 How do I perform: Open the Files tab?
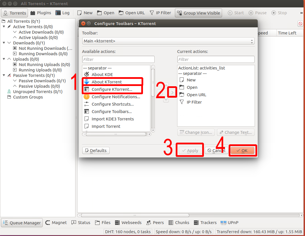click(103, 223)
